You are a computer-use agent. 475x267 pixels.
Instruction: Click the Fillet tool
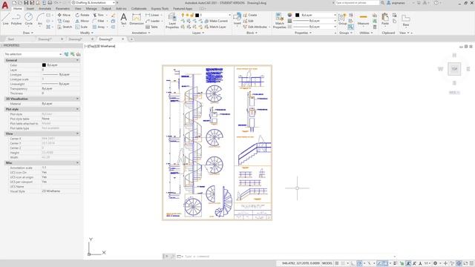click(x=99, y=21)
